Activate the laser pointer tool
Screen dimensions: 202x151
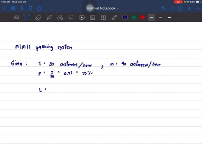(114, 18)
